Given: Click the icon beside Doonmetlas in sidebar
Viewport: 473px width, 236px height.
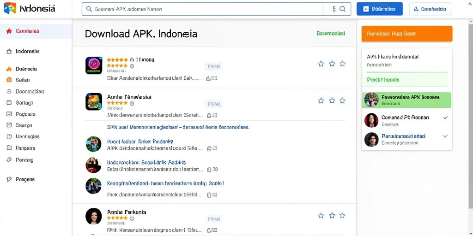Looking at the screenshot, I should pos(9,91).
